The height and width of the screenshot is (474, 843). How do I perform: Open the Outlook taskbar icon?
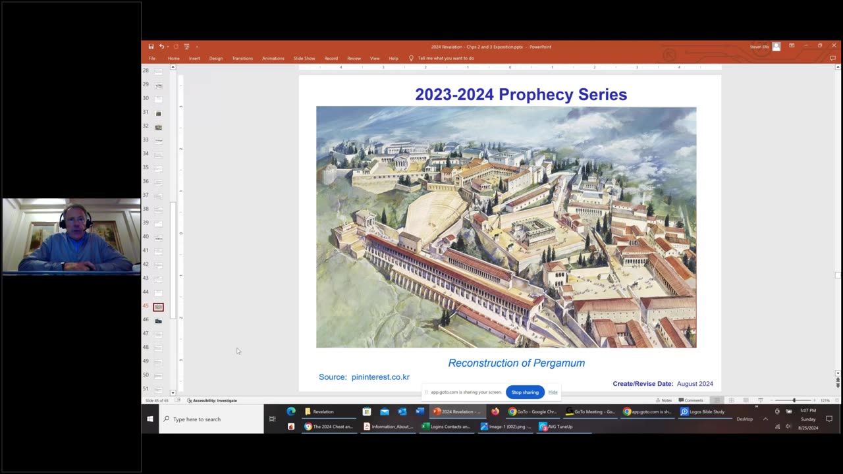(x=402, y=411)
